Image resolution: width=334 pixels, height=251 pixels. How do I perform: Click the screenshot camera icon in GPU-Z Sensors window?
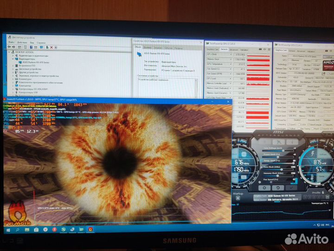coord(260,49)
